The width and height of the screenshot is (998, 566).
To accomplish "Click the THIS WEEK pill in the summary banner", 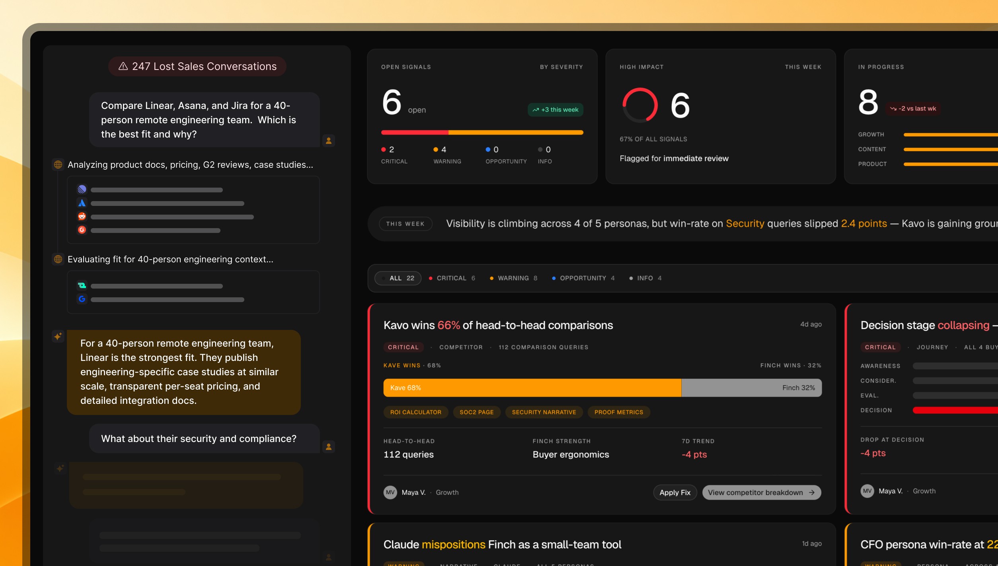I will point(405,224).
